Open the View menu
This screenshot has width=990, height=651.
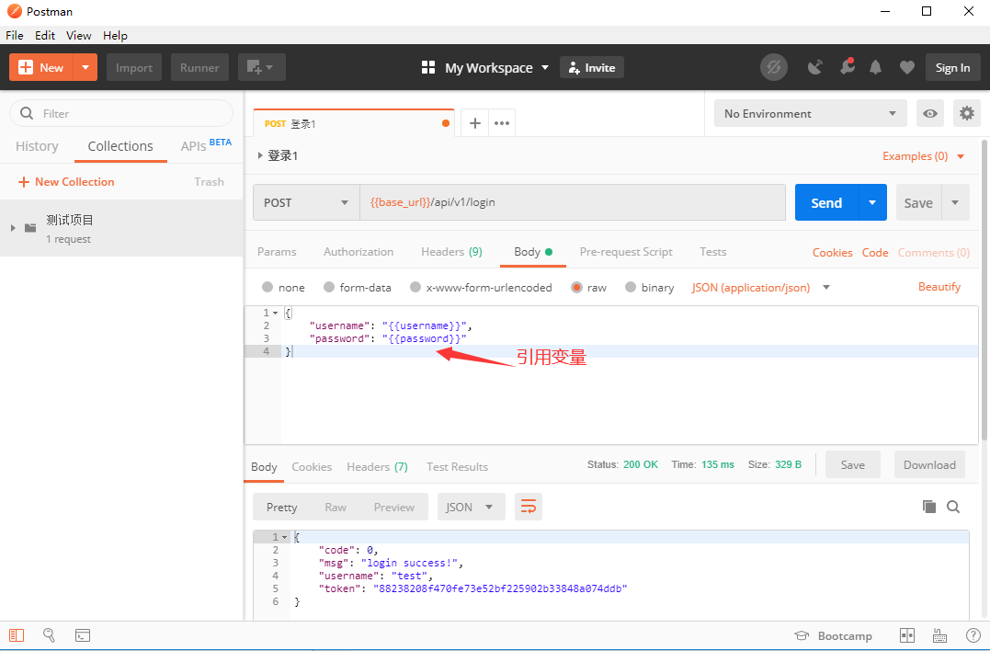[79, 35]
